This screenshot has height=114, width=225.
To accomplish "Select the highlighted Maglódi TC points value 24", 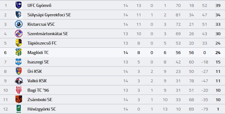I will tap(218, 52).
